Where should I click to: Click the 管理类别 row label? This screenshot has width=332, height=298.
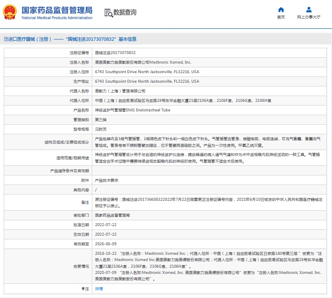[x=81, y=120]
